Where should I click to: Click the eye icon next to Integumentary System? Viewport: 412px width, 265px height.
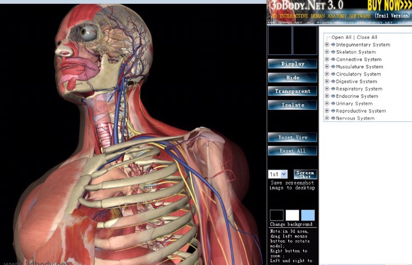click(x=333, y=45)
